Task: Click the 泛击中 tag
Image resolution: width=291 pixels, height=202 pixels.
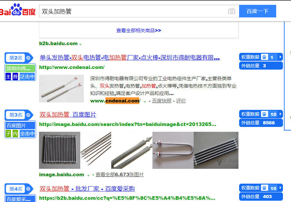Action: [x=27, y=76]
